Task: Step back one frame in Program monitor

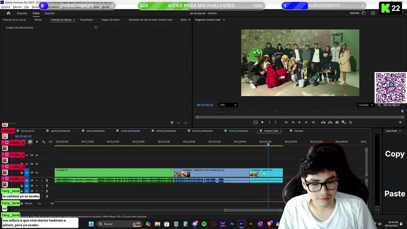Action: tap(293, 122)
